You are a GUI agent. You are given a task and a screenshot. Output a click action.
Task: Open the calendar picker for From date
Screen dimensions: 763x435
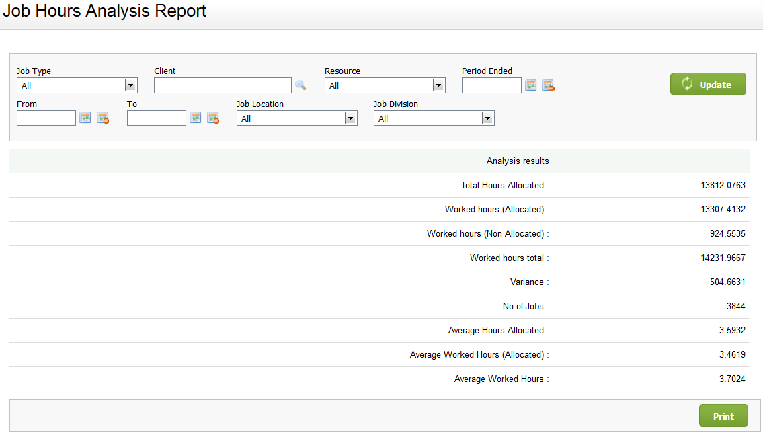(85, 118)
